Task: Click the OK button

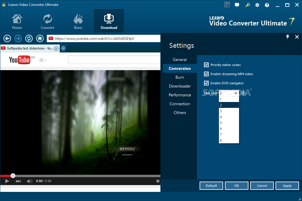Action: coord(237,186)
